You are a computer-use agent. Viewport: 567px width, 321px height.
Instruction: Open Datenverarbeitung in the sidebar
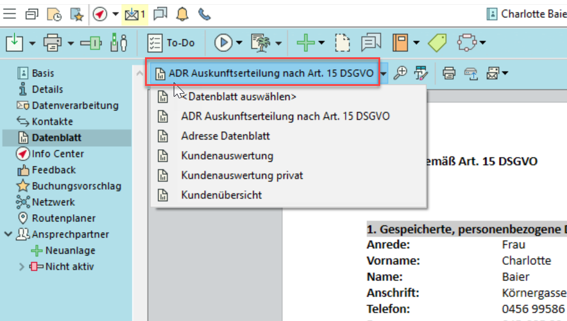(75, 106)
